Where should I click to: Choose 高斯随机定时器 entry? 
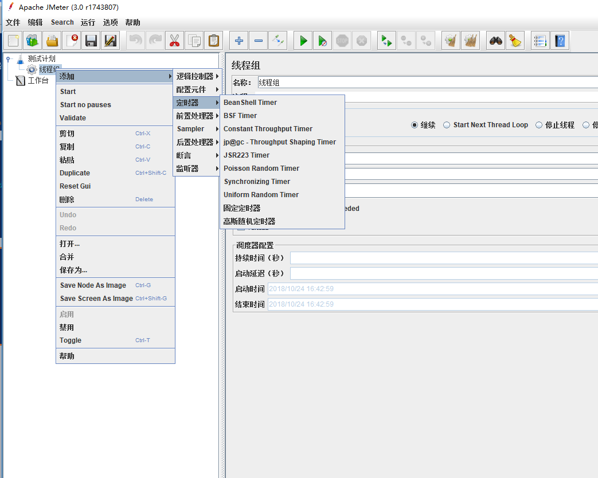[x=282, y=221]
